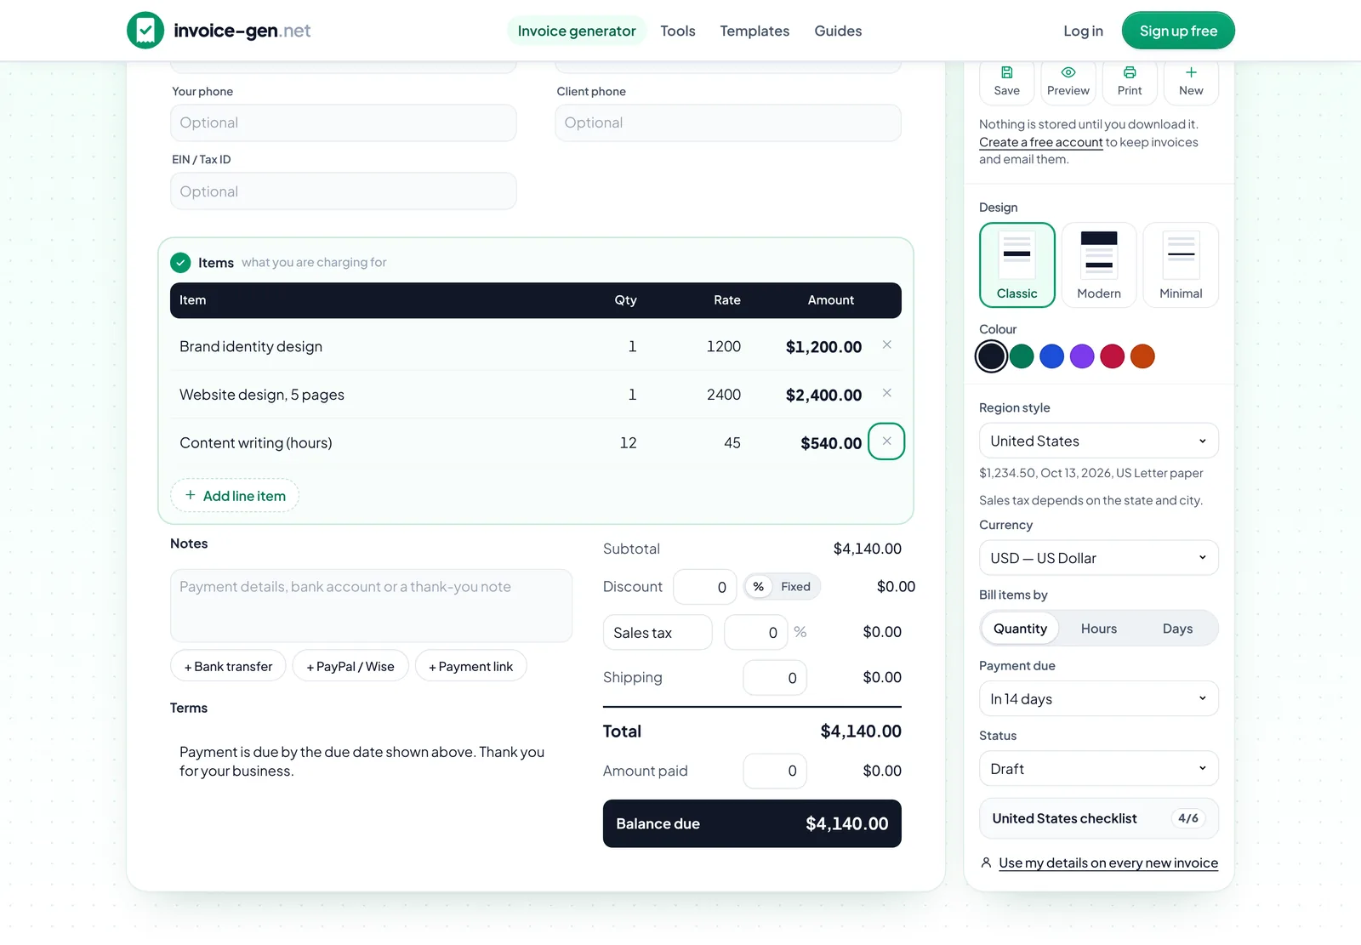Select the Minimal design thumbnail
This screenshot has height=945, width=1361.
[1181, 265]
